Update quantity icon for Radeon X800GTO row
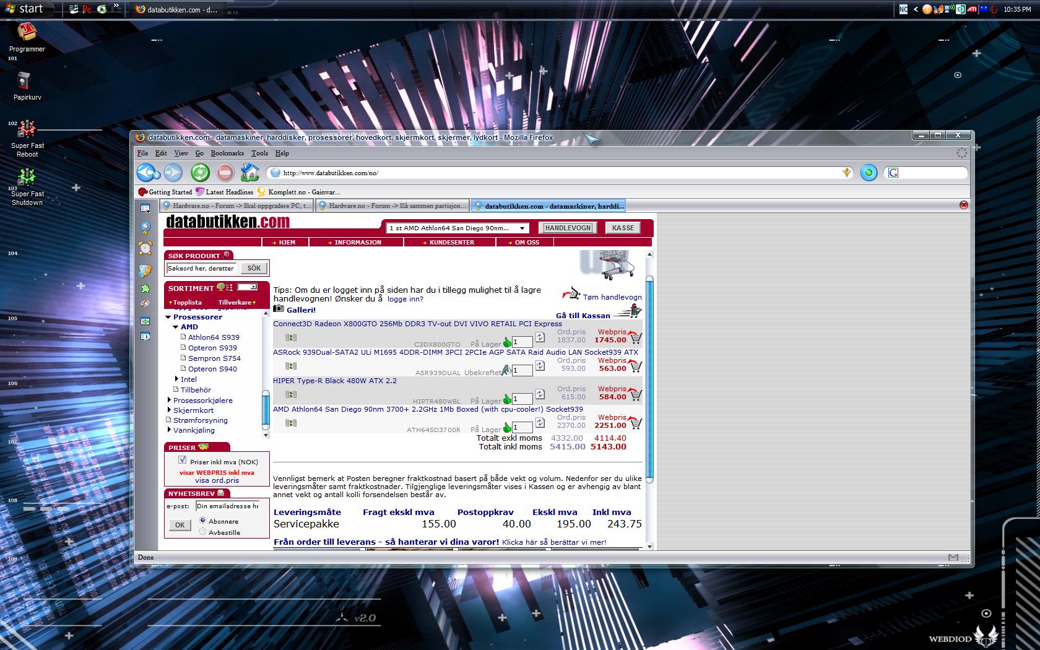The image size is (1040, 650). tap(540, 337)
